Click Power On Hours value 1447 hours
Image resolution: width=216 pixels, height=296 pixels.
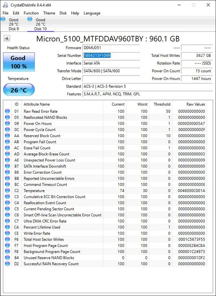(197, 79)
